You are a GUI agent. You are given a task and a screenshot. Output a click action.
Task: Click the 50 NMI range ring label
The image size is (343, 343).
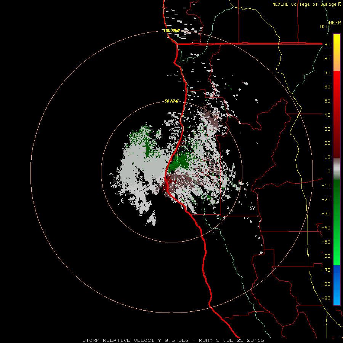[171, 101]
